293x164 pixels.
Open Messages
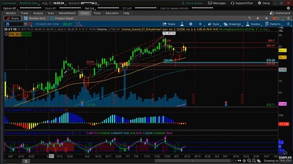click(217, 3)
